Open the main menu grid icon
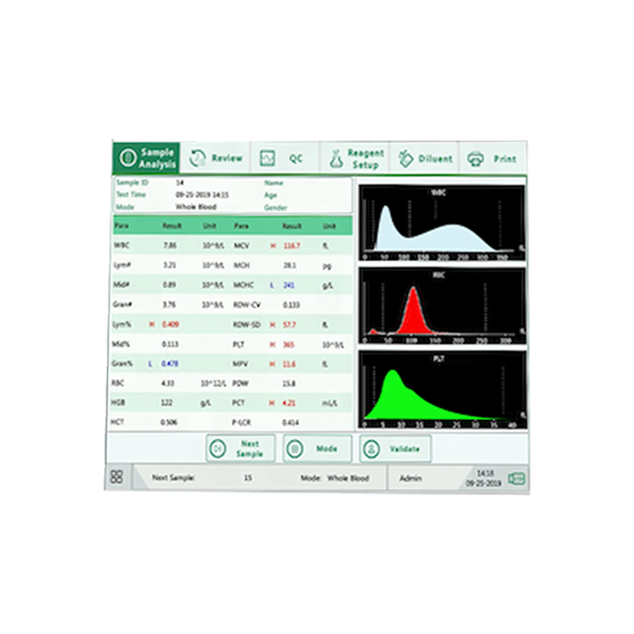 pos(116,477)
